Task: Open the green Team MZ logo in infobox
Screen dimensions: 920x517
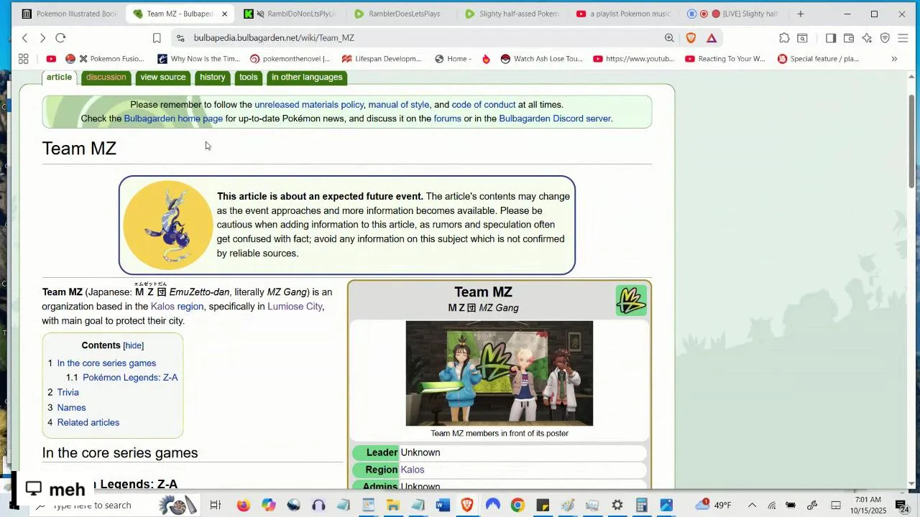Action: pyautogui.click(x=631, y=301)
